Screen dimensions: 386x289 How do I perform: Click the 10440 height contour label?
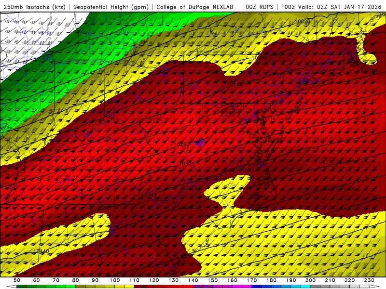[x=41, y=251]
